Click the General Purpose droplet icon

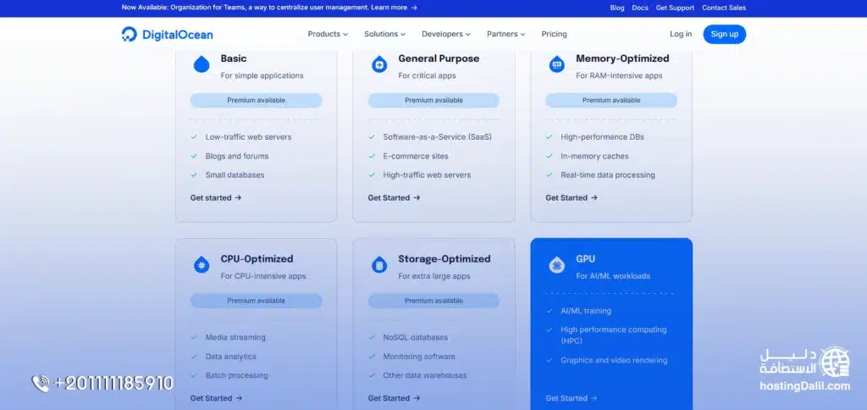(x=379, y=64)
